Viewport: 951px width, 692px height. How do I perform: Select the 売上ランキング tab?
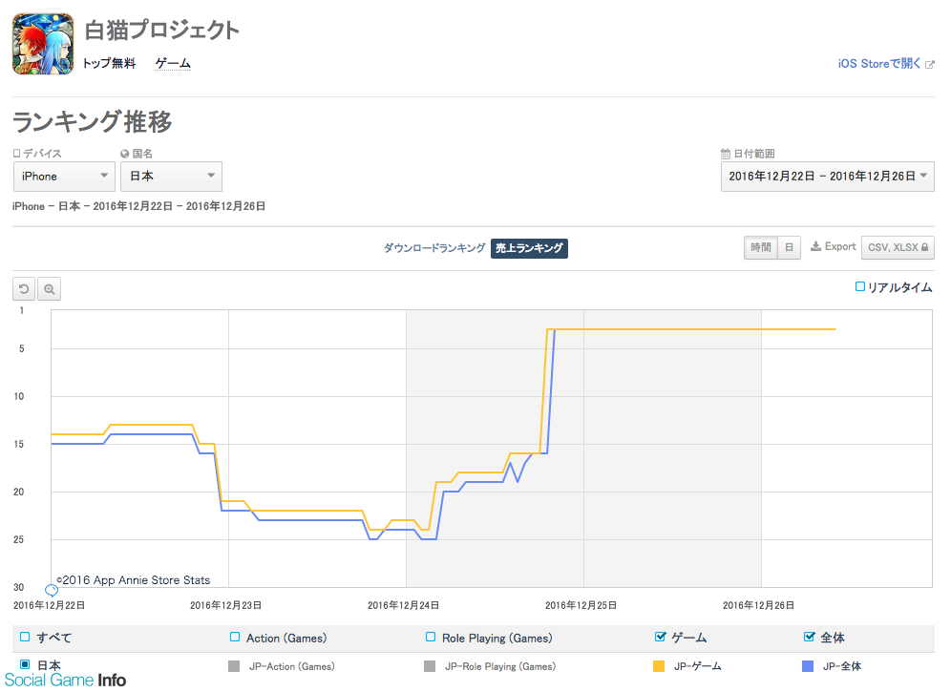530,248
